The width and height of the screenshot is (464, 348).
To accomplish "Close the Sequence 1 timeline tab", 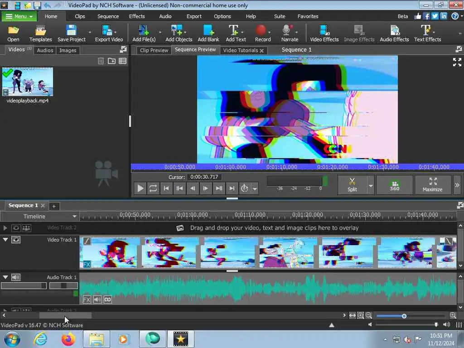I will (43, 205).
